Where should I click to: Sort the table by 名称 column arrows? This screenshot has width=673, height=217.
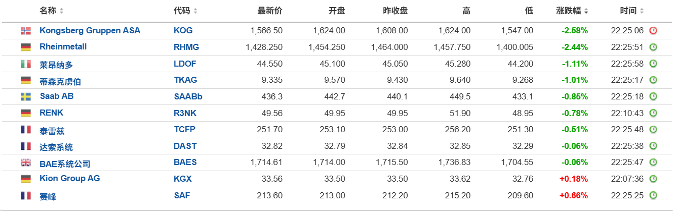[62, 11]
